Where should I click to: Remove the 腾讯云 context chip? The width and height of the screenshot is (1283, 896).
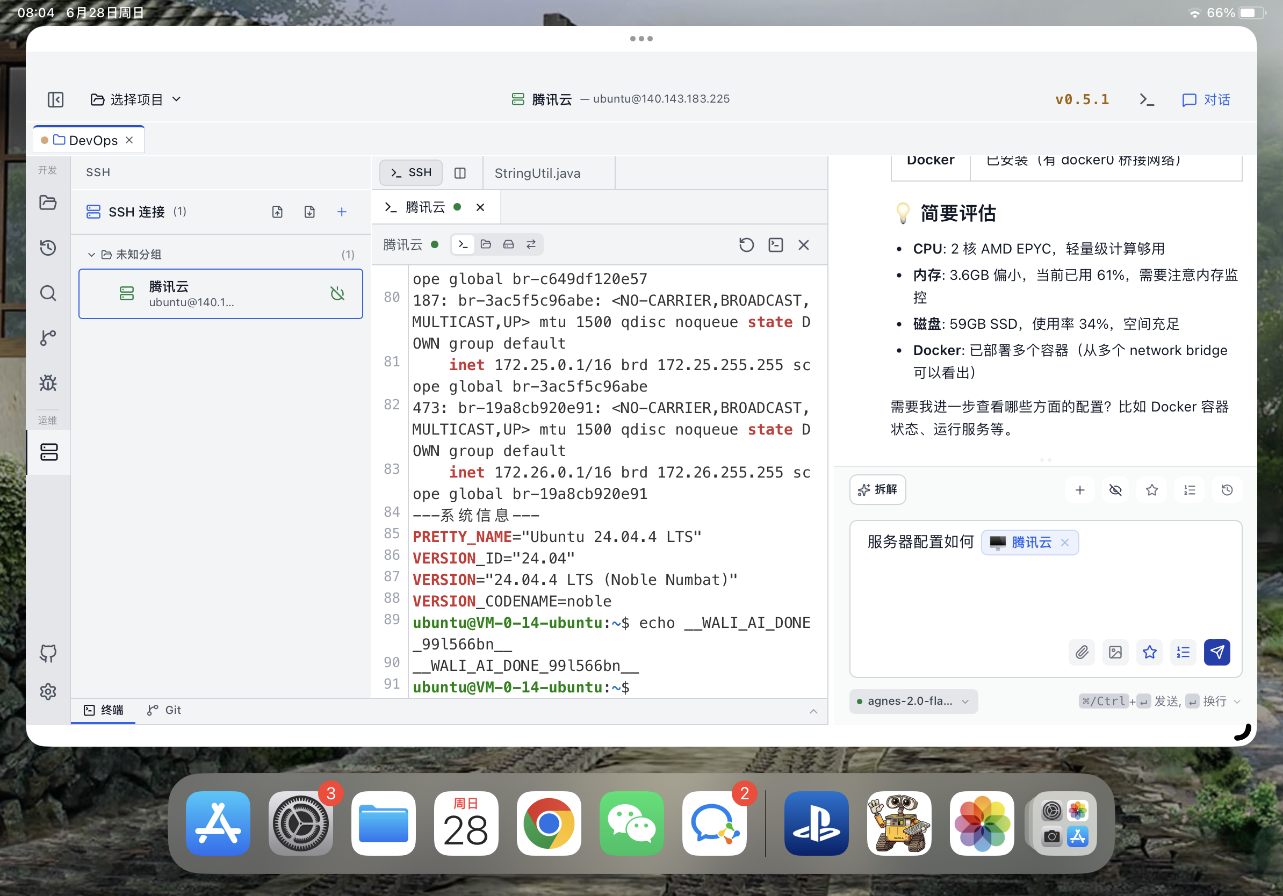coord(1064,543)
